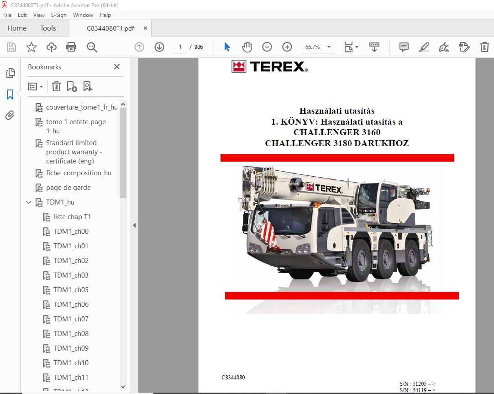Switch to the Tools tab

(48, 28)
